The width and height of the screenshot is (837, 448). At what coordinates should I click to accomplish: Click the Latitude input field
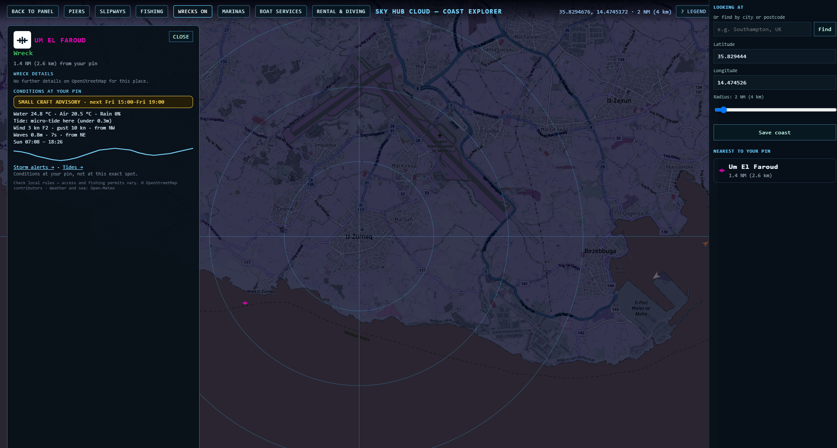pos(774,56)
